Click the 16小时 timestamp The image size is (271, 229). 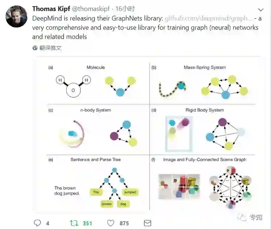[125, 9]
